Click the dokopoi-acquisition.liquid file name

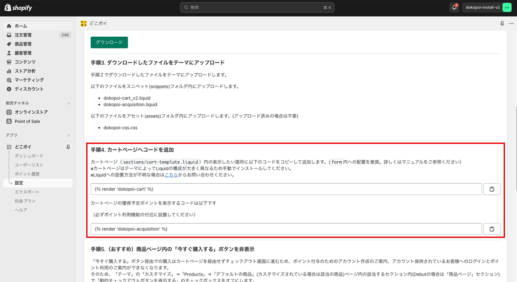[x=130, y=104]
